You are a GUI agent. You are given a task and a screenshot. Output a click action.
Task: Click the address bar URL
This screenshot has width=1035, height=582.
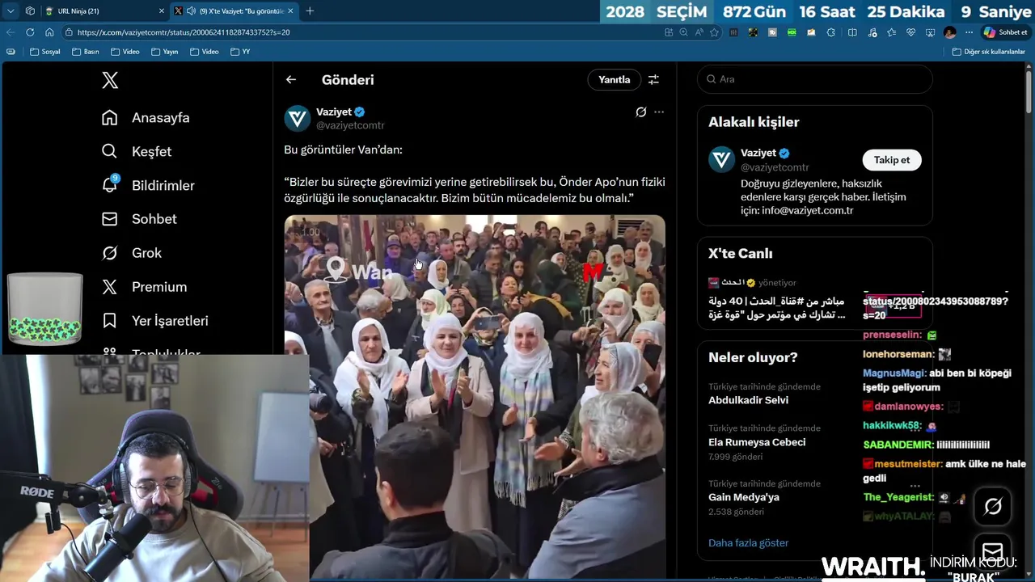(184, 32)
